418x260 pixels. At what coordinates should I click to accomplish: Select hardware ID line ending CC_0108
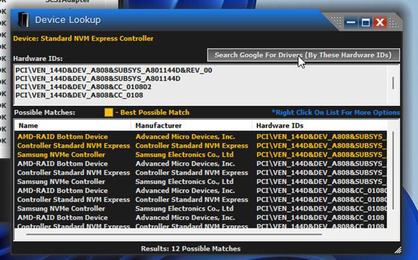(x=79, y=95)
